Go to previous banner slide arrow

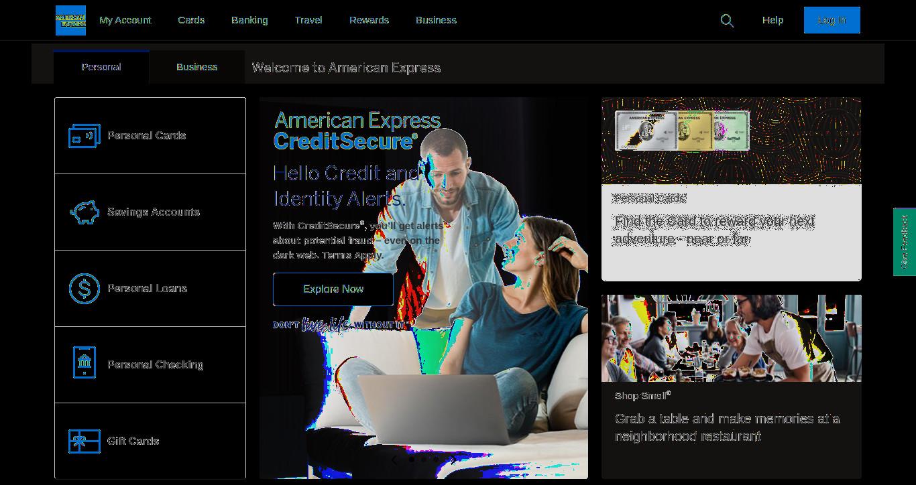click(x=394, y=460)
